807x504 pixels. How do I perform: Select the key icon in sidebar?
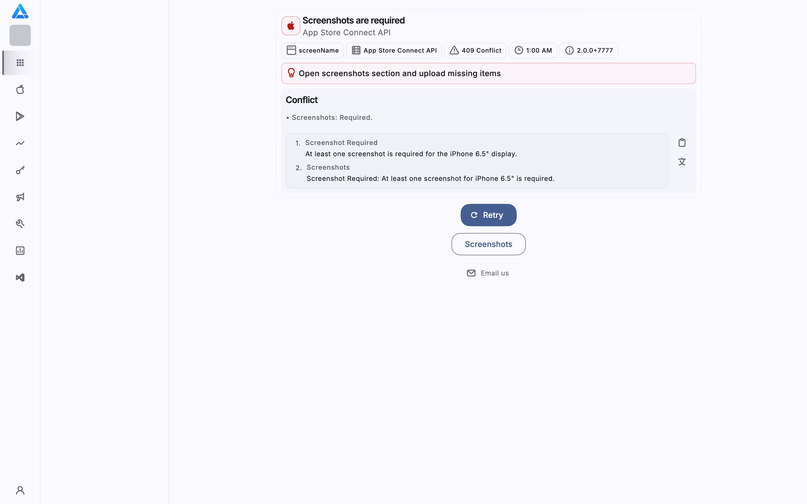(x=20, y=170)
